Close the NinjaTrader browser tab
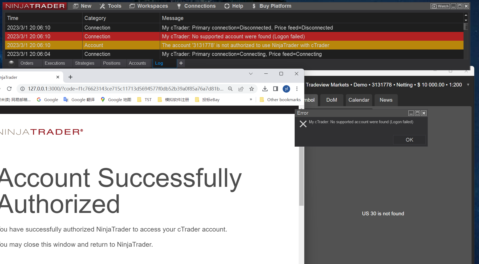Image resolution: width=479 pixels, height=264 pixels. click(58, 77)
